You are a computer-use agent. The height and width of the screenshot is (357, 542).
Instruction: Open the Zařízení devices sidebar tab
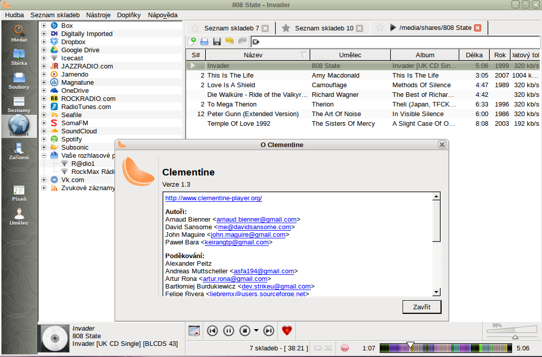click(19, 151)
